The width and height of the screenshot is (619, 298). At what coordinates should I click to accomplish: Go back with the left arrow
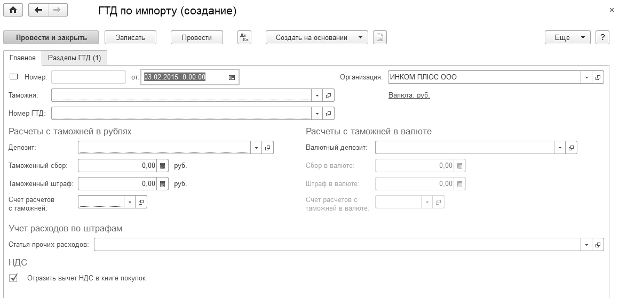pos(38,11)
